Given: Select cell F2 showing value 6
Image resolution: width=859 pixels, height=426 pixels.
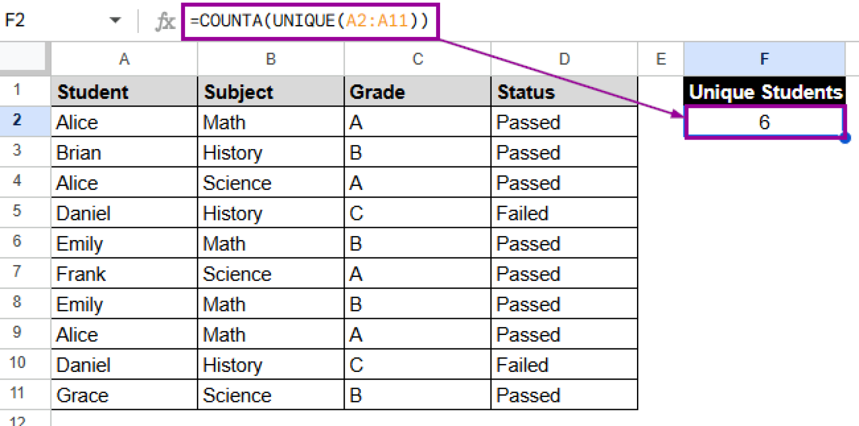Looking at the screenshot, I should tap(764, 122).
